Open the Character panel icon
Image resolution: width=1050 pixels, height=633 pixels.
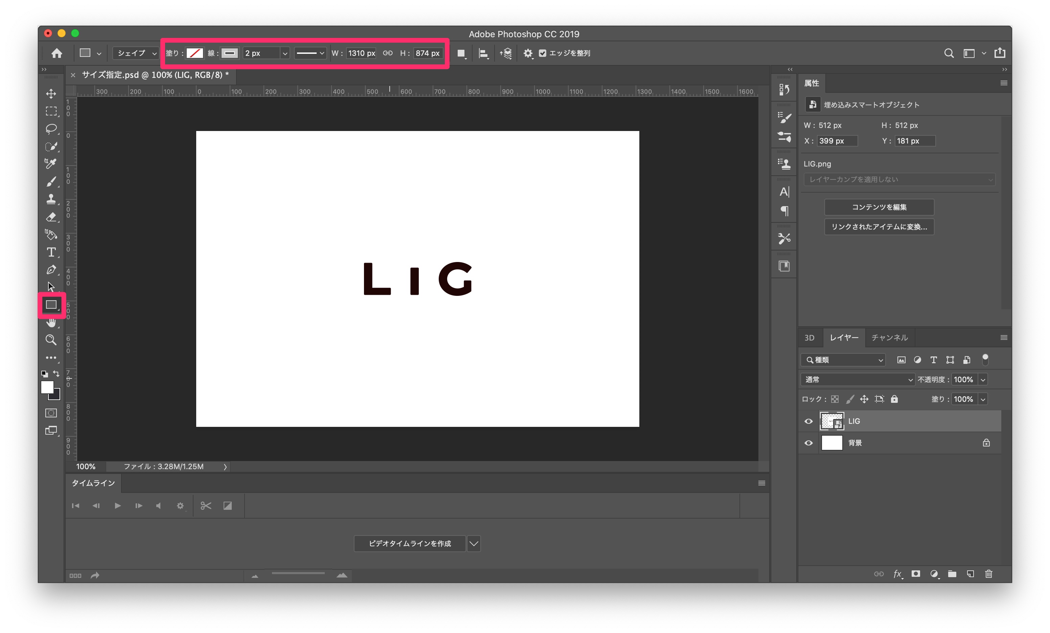[x=784, y=192]
